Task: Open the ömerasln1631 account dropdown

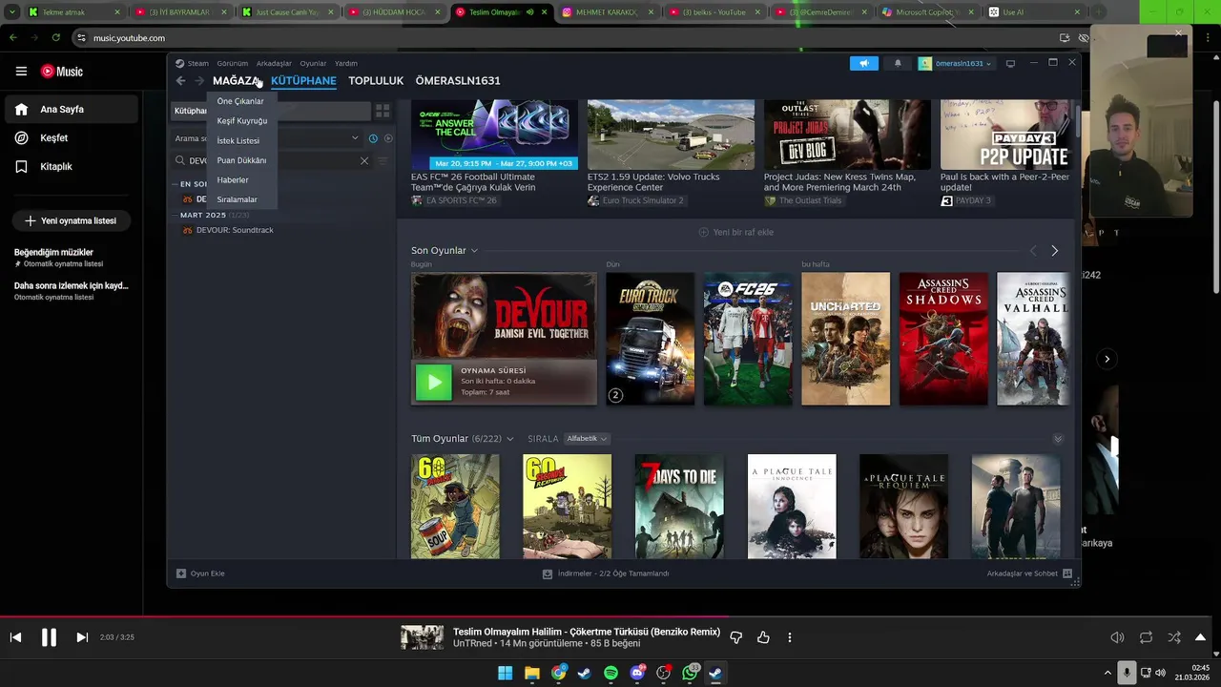Action: point(956,64)
